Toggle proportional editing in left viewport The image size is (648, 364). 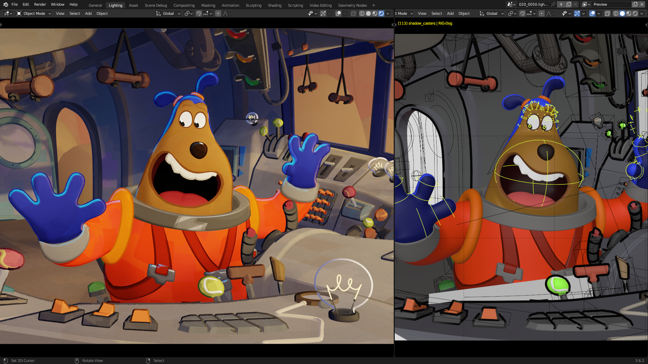[218, 13]
